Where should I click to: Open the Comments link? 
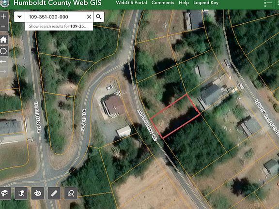coord(163,3)
